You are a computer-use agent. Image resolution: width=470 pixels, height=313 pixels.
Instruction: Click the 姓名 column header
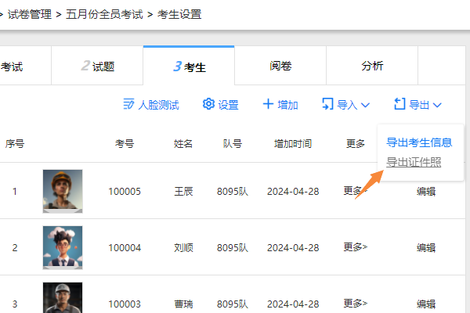[183, 144]
